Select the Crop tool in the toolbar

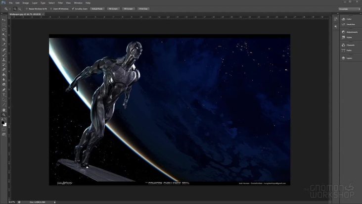[4, 40]
